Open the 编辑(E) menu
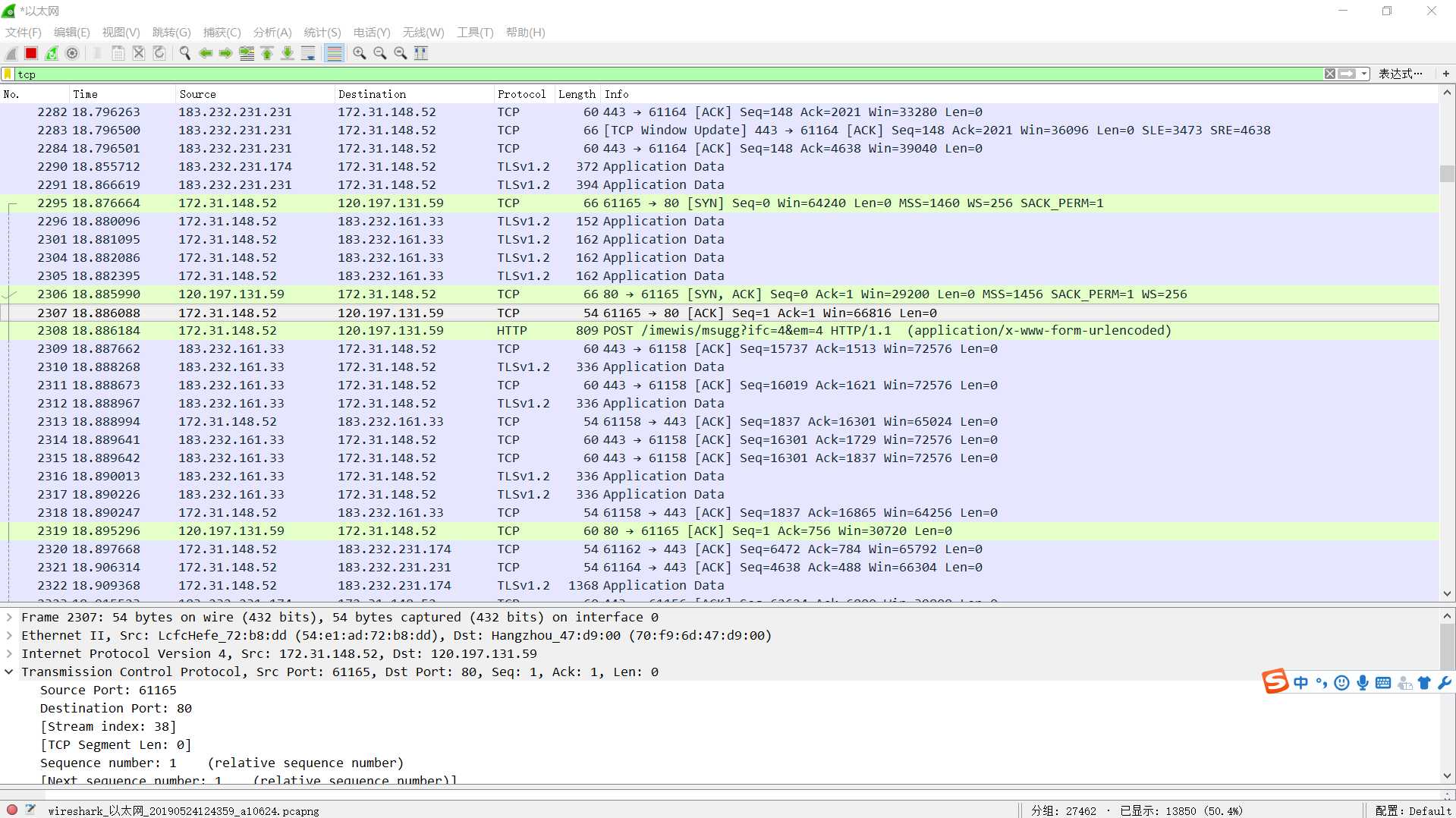Viewport: 1456px width, 818px height. 72,32
